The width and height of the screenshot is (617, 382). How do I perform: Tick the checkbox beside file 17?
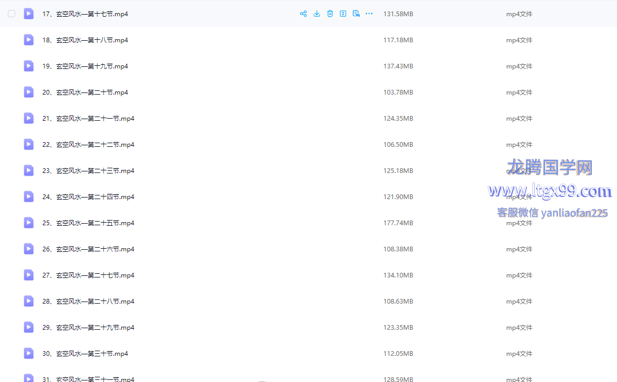point(12,14)
